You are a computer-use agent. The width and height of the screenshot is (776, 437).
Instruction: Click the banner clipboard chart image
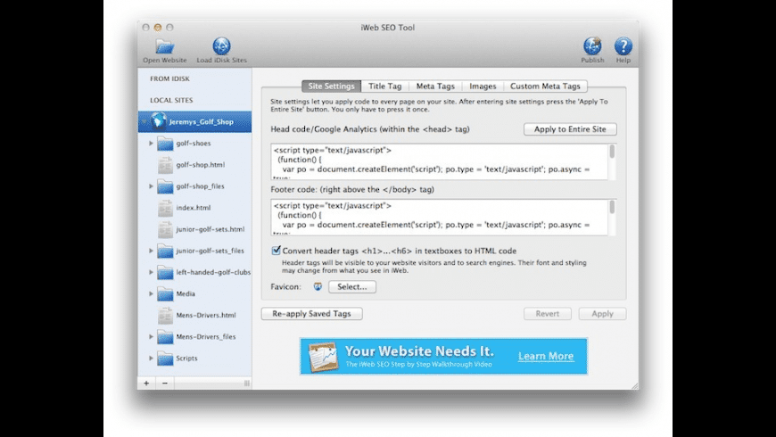[323, 357]
